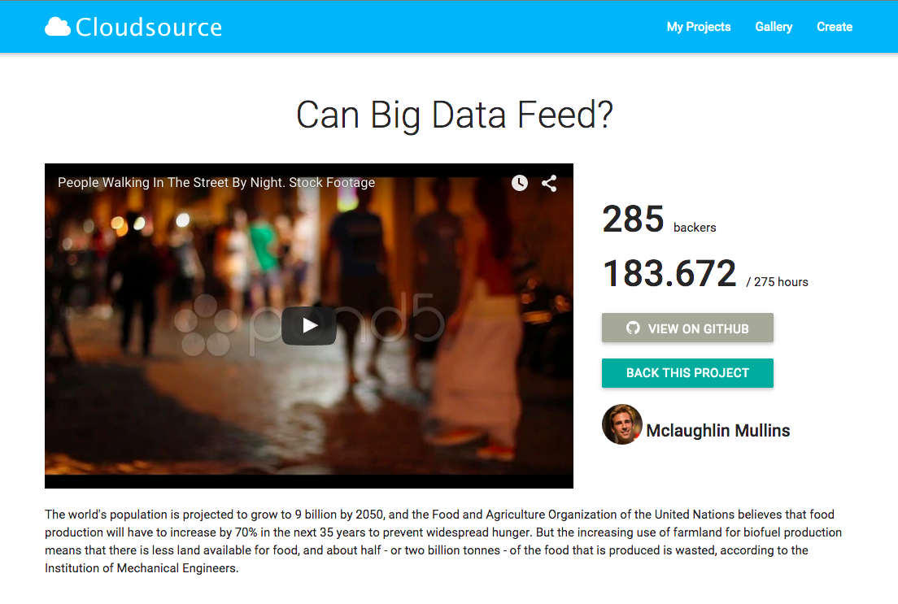Click BACK THIS PROJECT button
The width and height of the screenshot is (898, 604).
pos(687,373)
